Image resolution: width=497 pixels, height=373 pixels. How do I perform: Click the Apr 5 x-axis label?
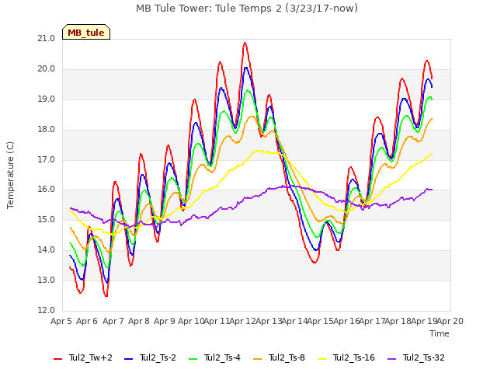click(61, 321)
